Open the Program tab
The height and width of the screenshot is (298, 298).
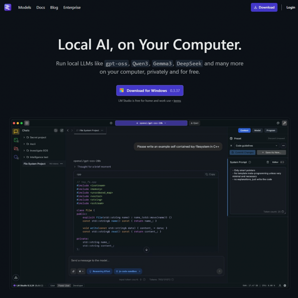pyautogui.click(x=271, y=130)
